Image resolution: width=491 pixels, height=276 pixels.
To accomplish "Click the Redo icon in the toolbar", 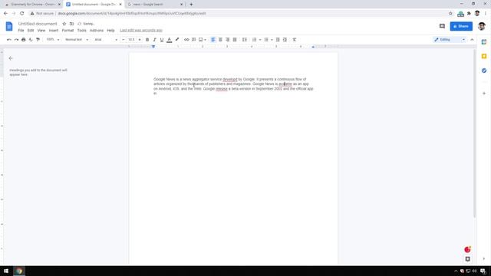I will [x=16, y=40].
